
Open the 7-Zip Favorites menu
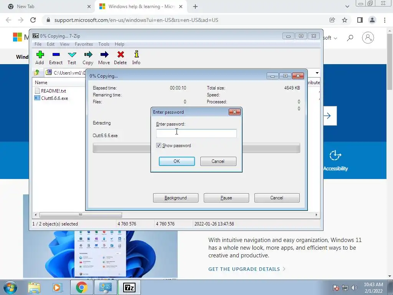click(84, 44)
